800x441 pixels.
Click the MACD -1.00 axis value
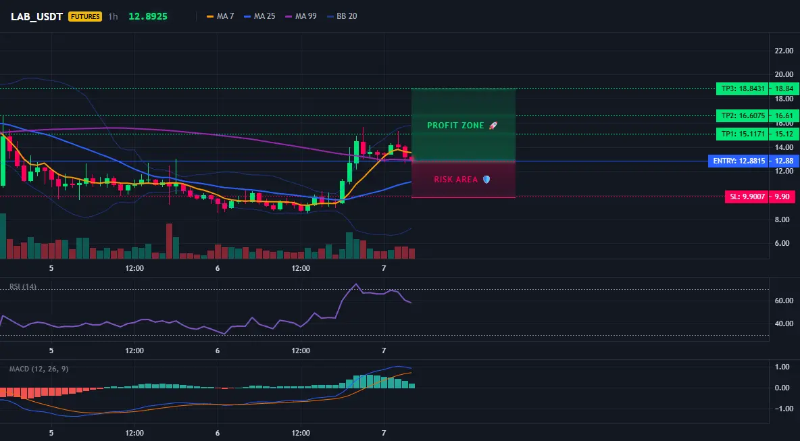click(784, 409)
